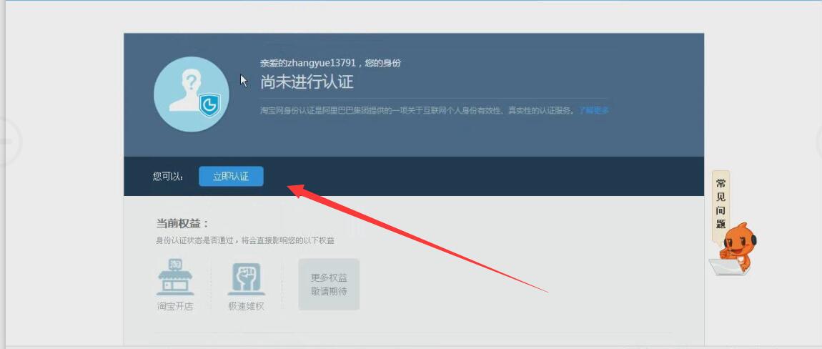Select the 极速维权 fist icon
The image size is (822, 349).
pyautogui.click(x=247, y=278)
